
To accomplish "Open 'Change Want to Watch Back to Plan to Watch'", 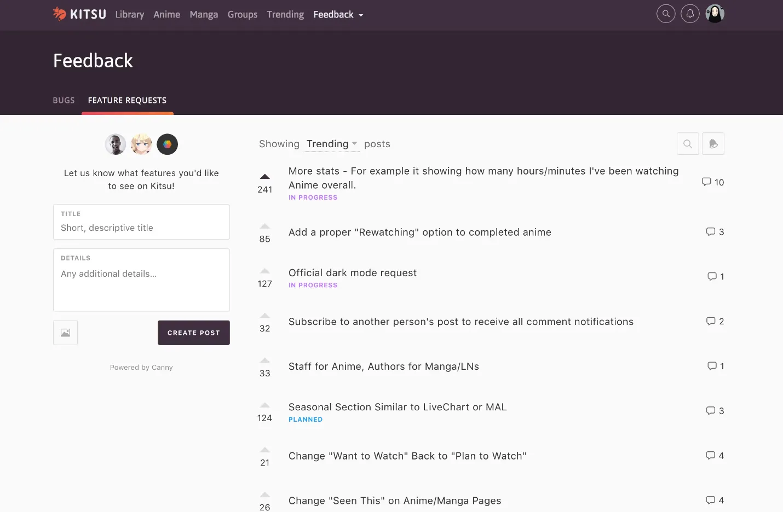I will (x=407, y=456).
